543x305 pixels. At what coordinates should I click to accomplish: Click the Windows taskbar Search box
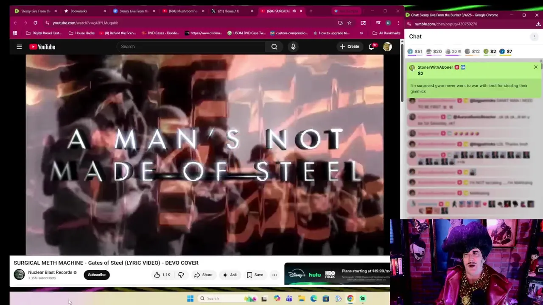[227, 299]
